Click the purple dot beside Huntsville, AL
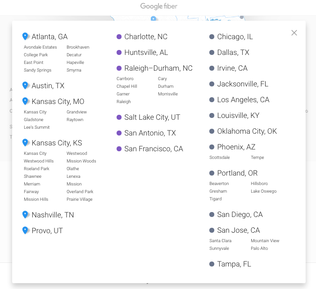The height and width of the screenshot is (289, 316). [119, 52]
